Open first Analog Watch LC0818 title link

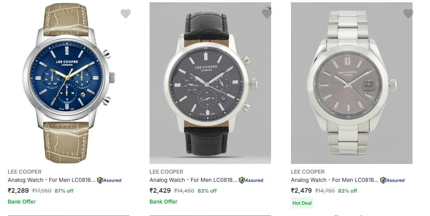point(51,180)
